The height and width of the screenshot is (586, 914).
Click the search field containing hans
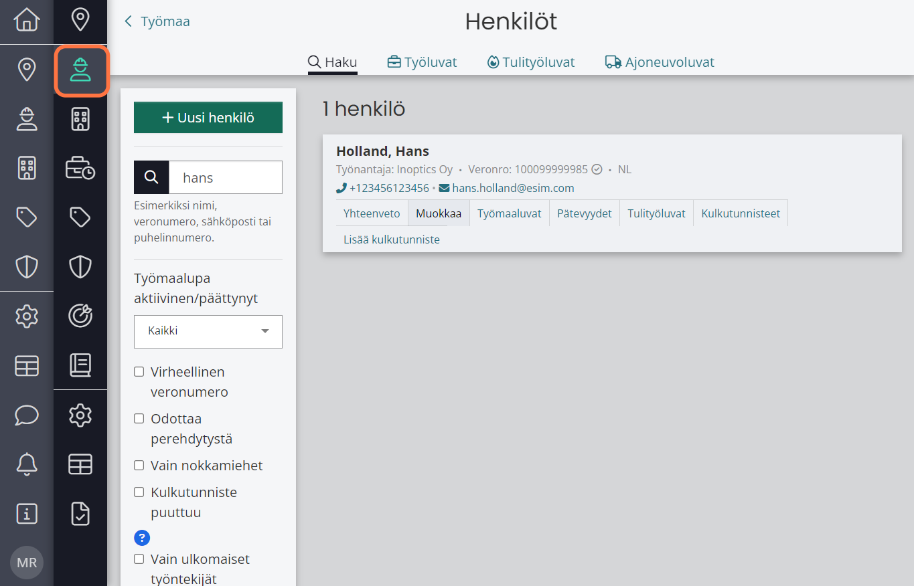coord(226,177)
